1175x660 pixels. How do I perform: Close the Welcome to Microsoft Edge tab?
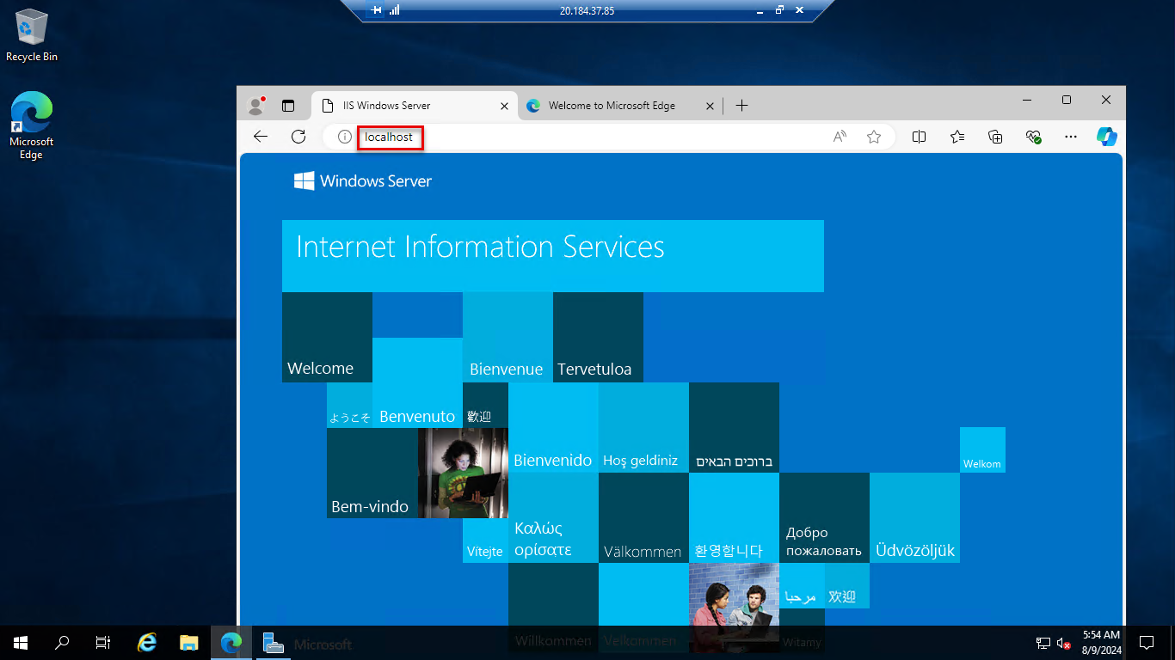[710, 106]
